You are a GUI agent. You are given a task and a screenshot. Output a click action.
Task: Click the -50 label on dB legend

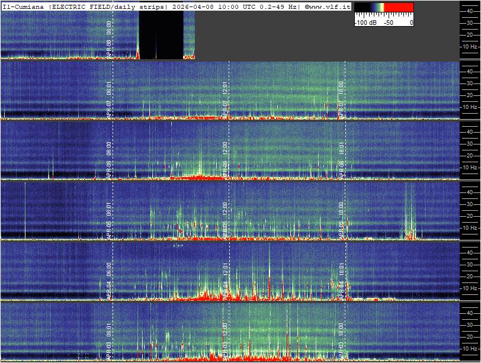tap(389, 22)
